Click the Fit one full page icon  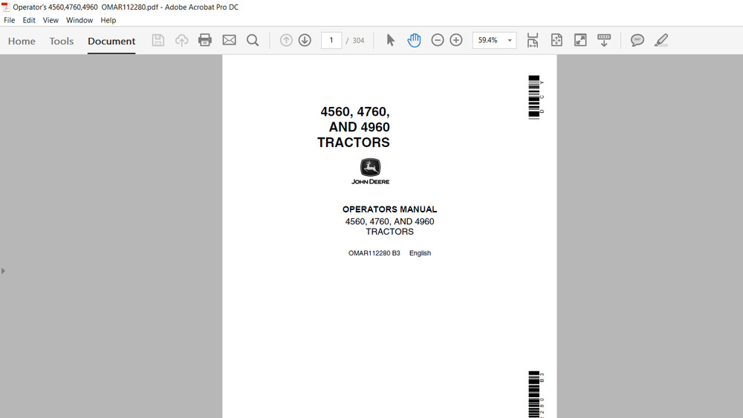557,40
